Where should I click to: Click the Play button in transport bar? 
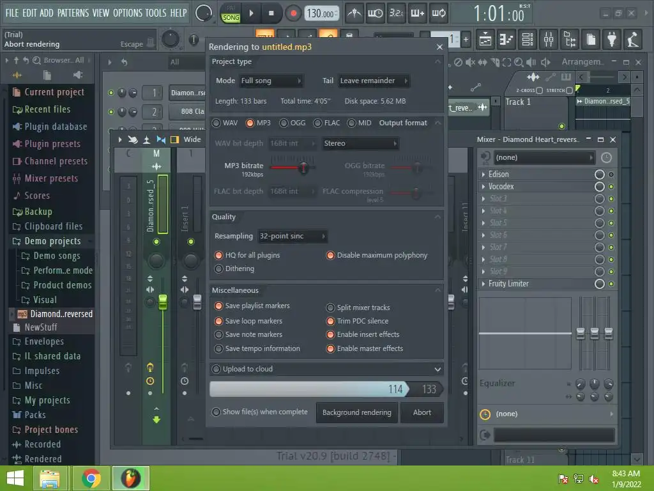(x=251, y=13)
